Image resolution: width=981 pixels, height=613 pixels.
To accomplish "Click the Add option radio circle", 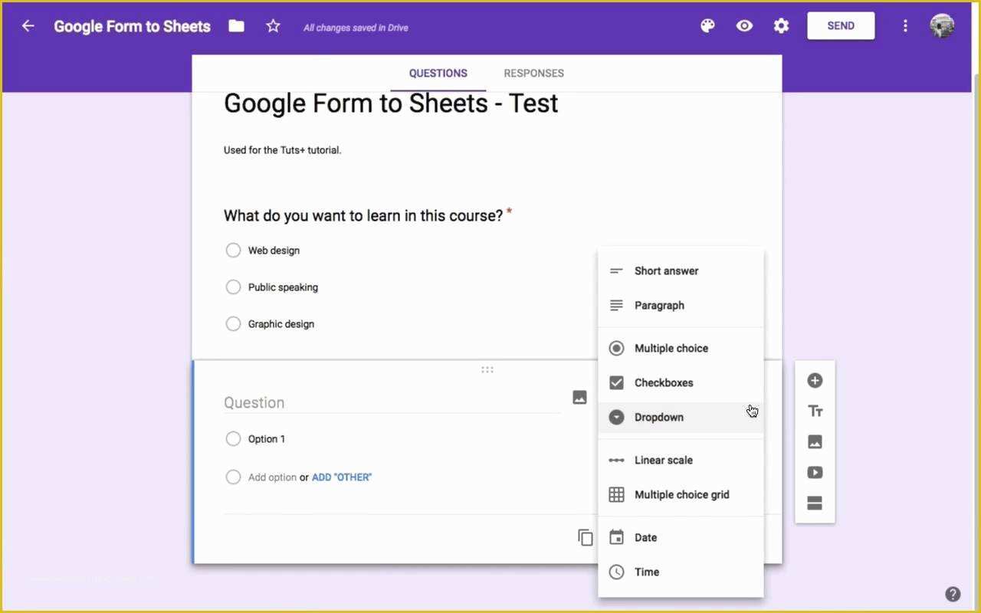I will pyautogui.click(x=233, y=477).
